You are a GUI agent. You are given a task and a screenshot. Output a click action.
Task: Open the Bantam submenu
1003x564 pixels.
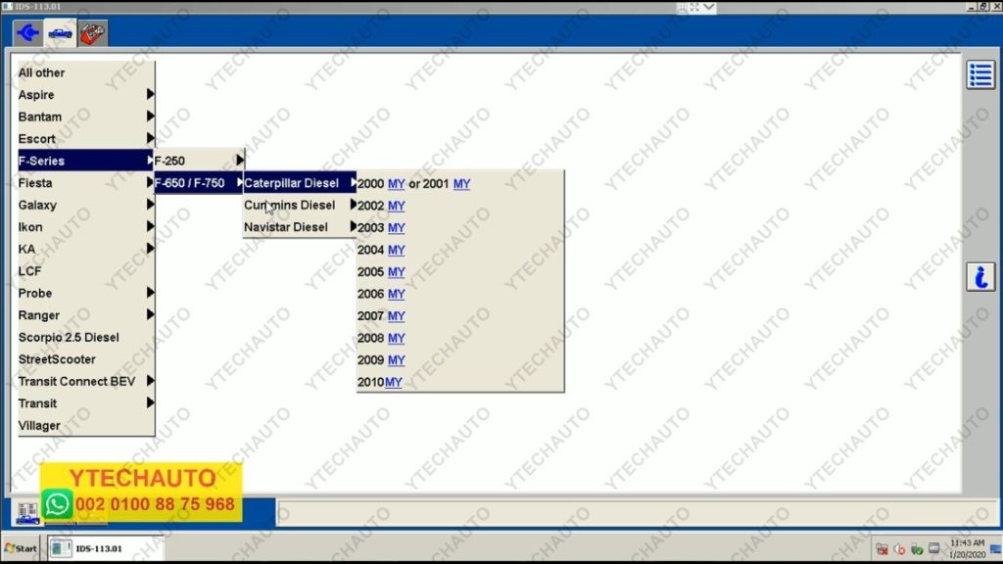click(x=86, y=117)
